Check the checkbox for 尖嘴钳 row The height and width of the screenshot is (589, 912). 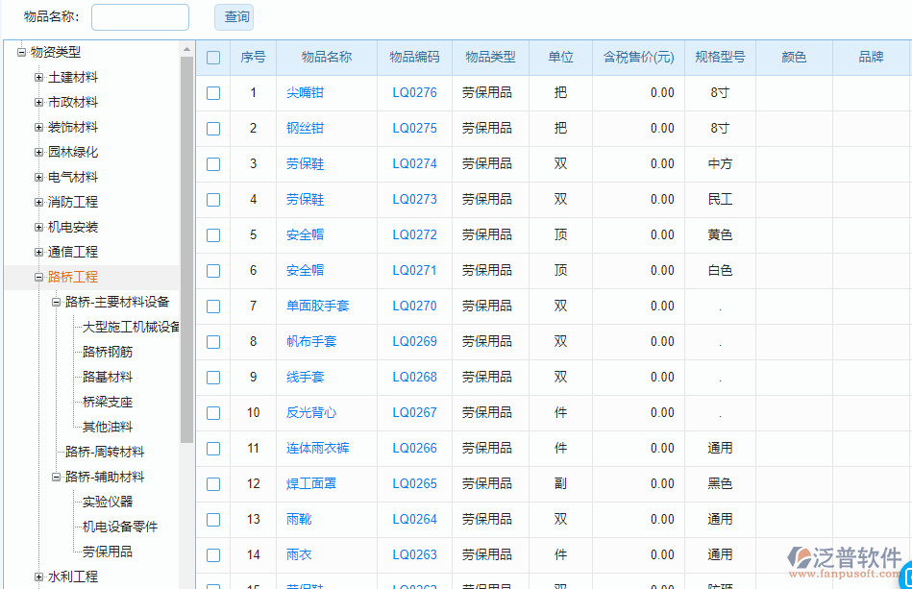click(213, 92)
